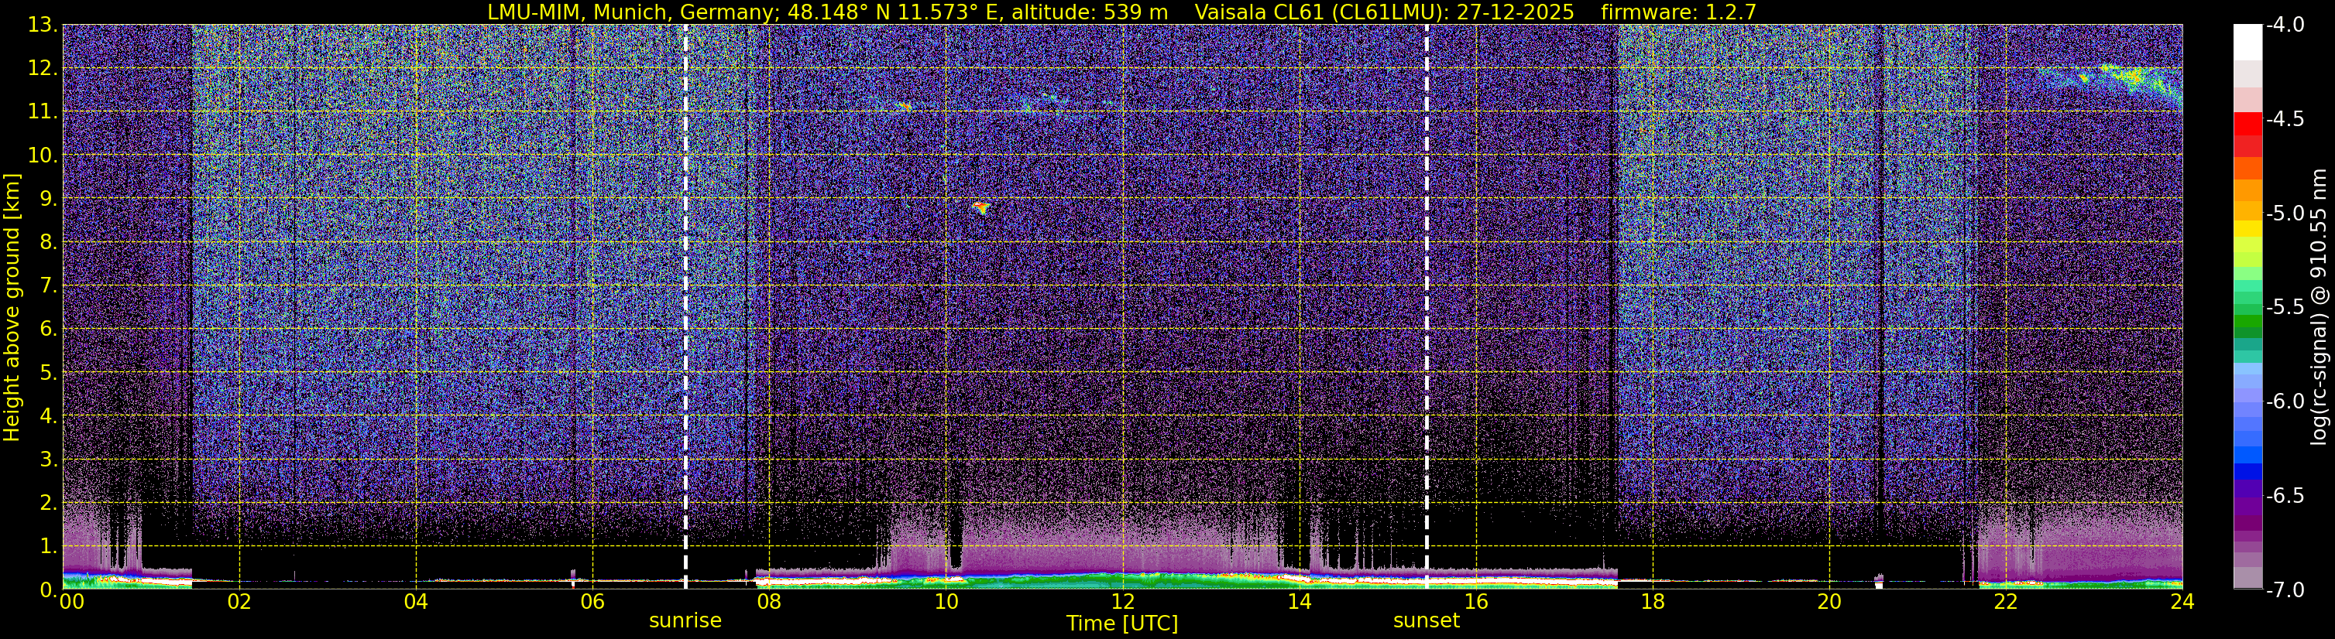Screen dimensions: 2335x639
Task: Click the 18 tick label on the time axis
Action: (1653, 602)
